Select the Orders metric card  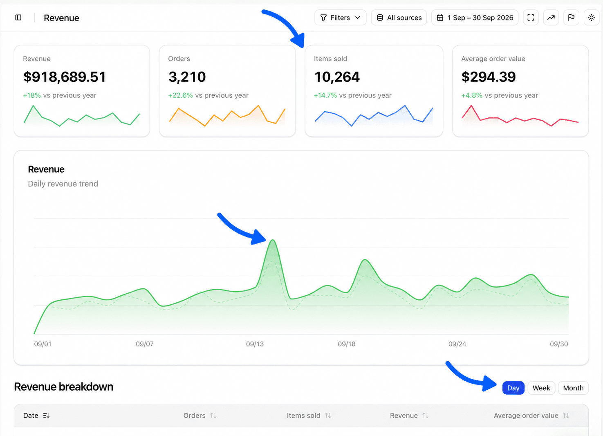click(227, 91)
